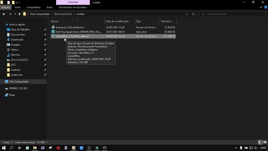Screen dimensions: 268x151
Task: Open the battery tray icon
Action: 246,148
